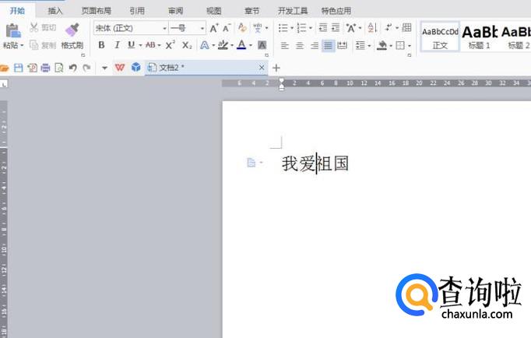The width and height of the screenshot is (531, 338).
Task: Click the new tab plus button
Action: [x=276, y=68]
